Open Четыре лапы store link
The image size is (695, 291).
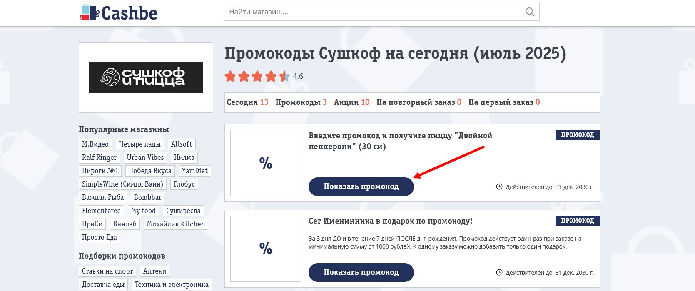pos(140,144)
